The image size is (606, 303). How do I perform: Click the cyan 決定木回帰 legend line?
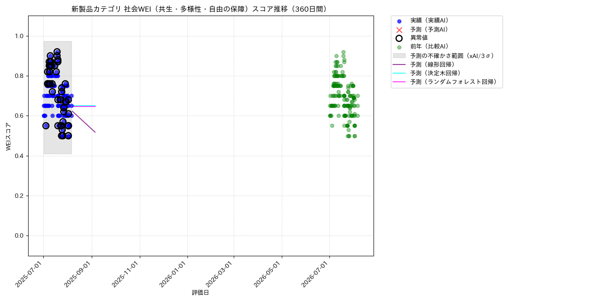point(399,73)
